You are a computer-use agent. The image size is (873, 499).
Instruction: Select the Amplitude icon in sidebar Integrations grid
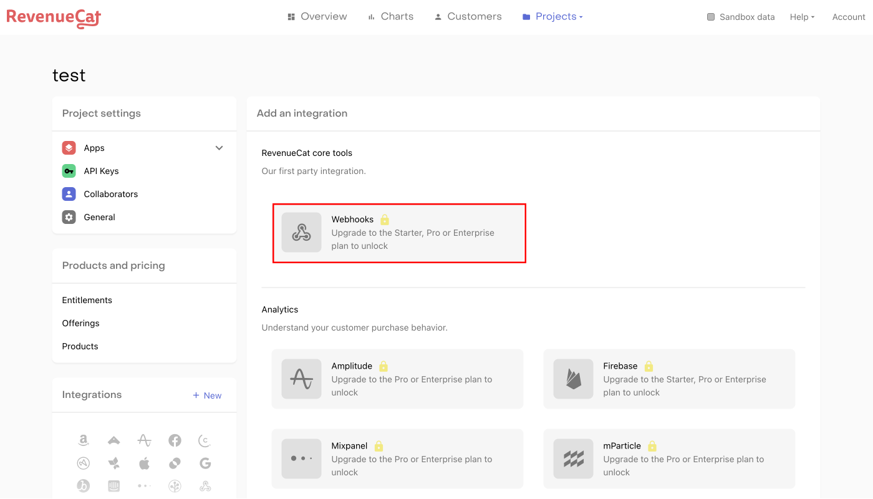pyautogui.click(x=145, y=440)
